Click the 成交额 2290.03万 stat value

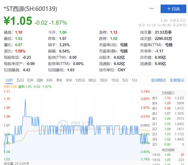coord(163,39)
